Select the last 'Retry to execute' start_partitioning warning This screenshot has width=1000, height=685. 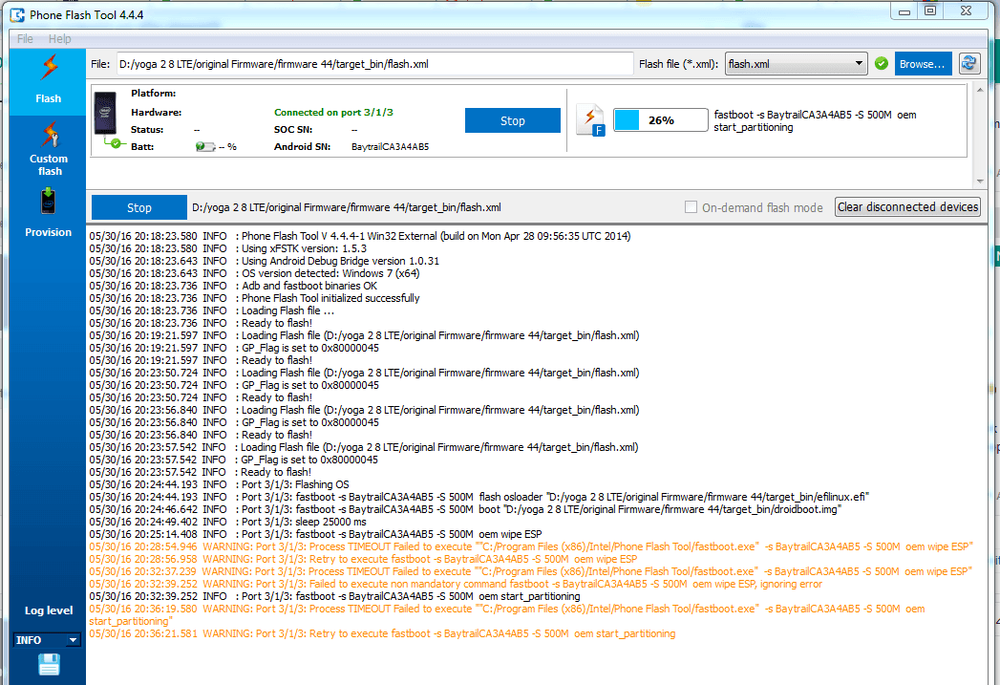(x=383, y=634)
